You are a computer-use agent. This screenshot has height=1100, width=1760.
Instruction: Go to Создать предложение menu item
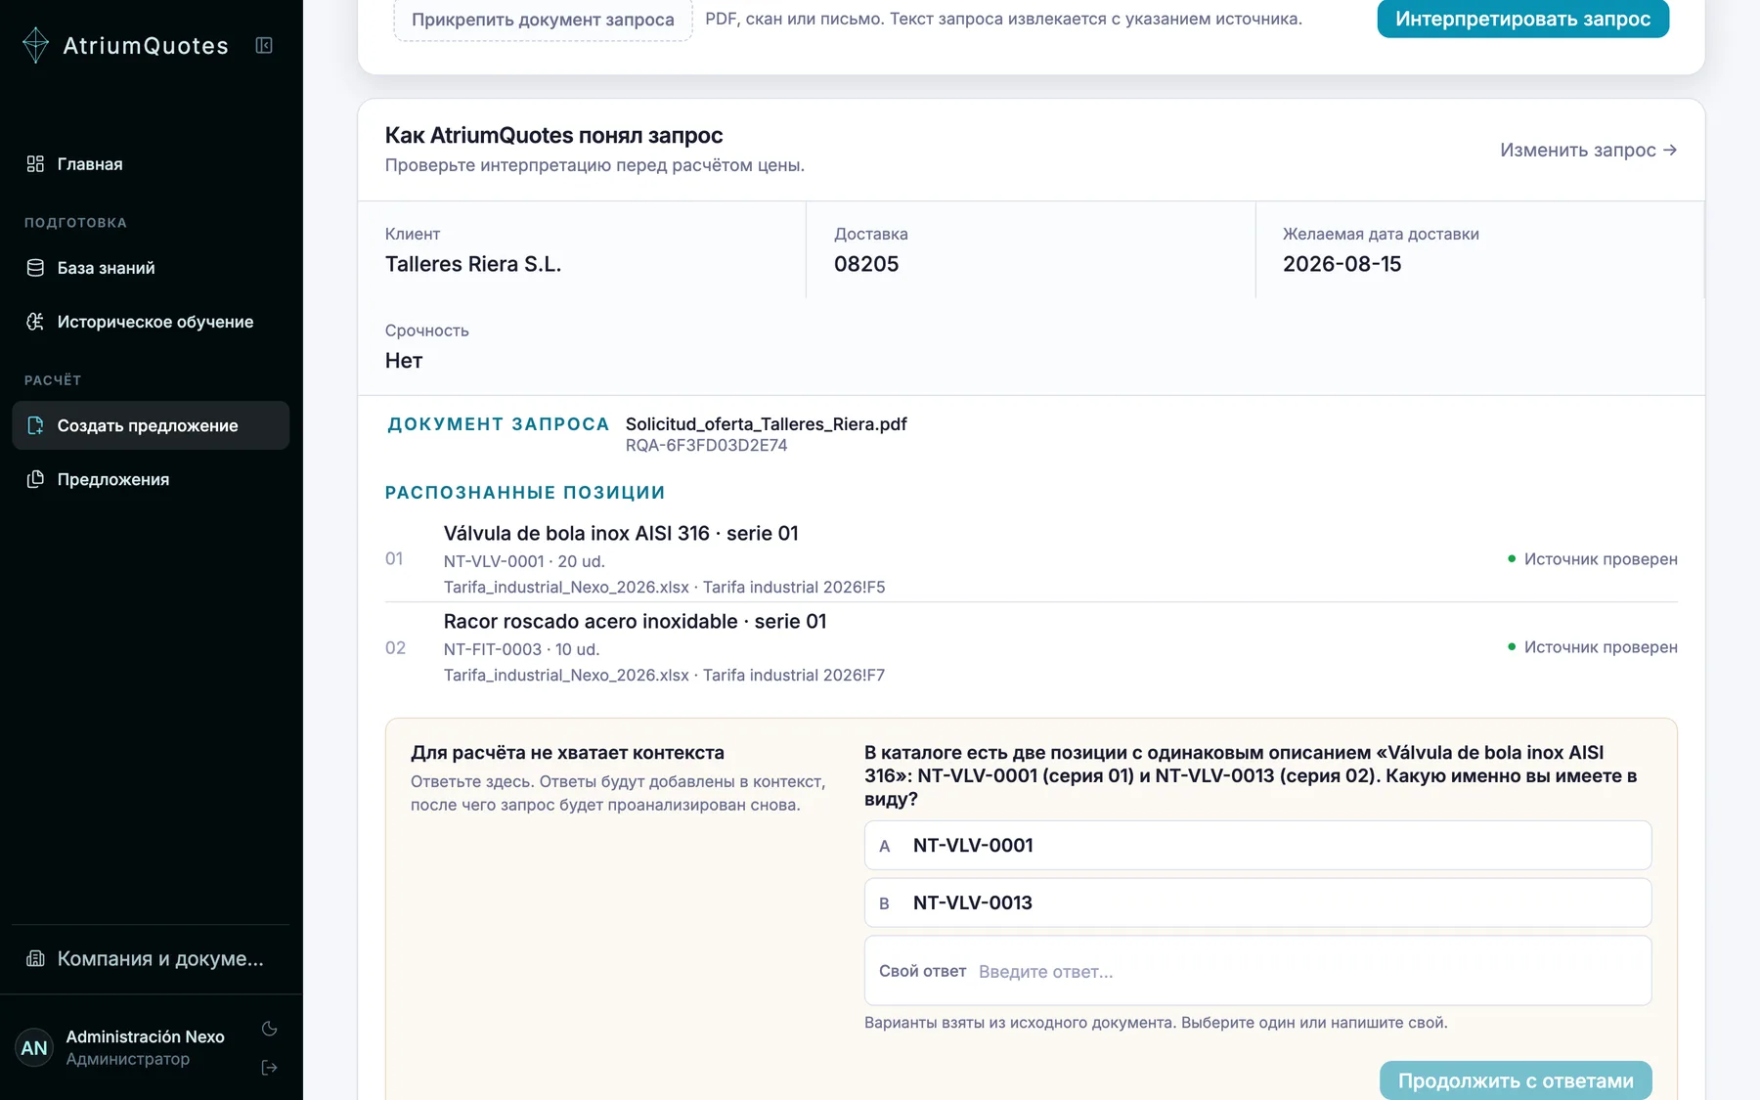click(x=151, y=425)
